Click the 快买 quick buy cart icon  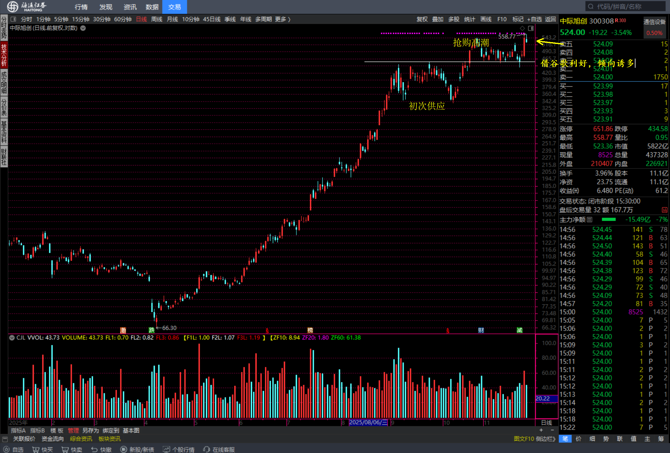pos(36,449)
